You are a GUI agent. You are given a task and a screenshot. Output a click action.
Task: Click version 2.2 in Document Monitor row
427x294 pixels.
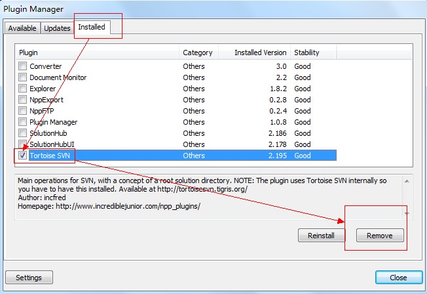click(282, 77)
